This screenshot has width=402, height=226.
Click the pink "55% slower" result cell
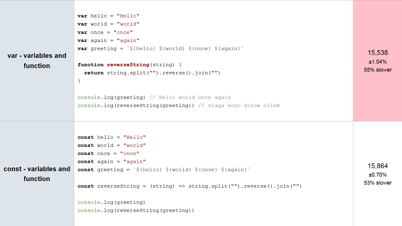[x=378, y=61]
